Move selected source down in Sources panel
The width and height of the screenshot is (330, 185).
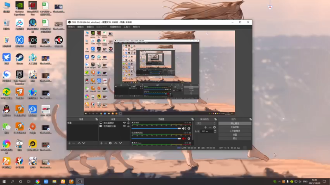pyautogui.click(x=120, y=143)
